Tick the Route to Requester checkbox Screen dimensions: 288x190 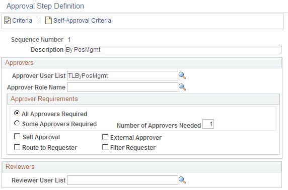[17, 147]
